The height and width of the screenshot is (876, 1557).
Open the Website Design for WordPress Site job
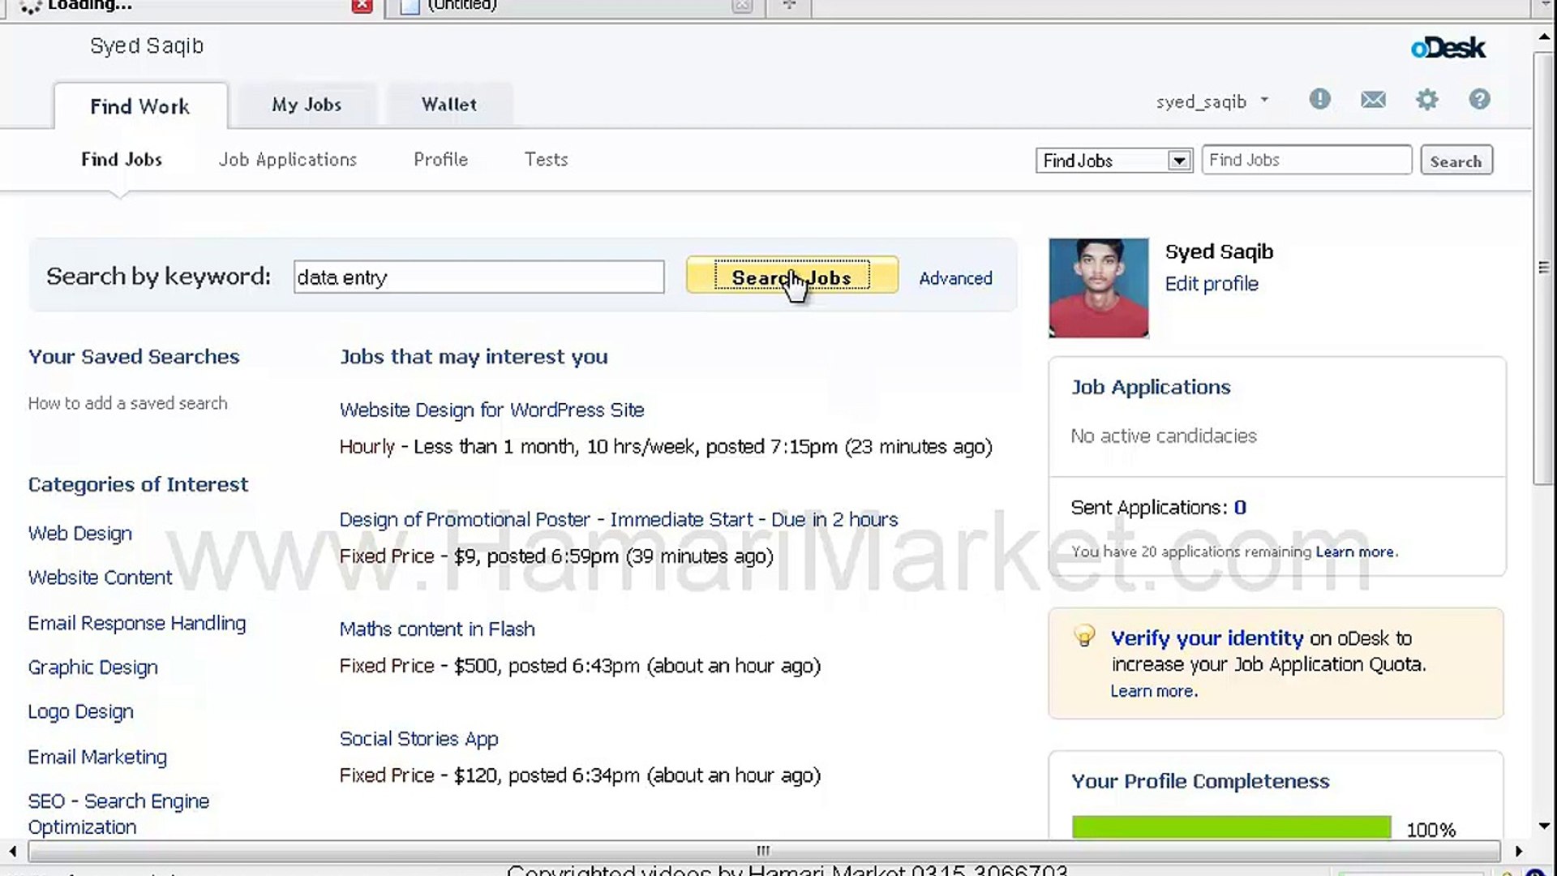tap(491, 410)
